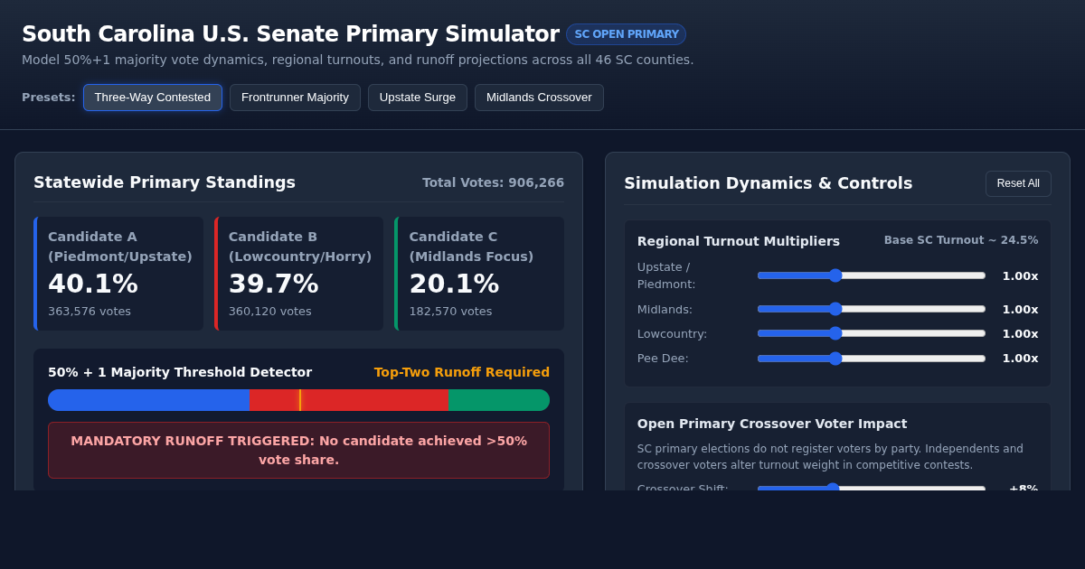Click the MANDATORY RUNOFF TRIGGERED alert box
1085x569 pixels.
(x=299, y=450)
